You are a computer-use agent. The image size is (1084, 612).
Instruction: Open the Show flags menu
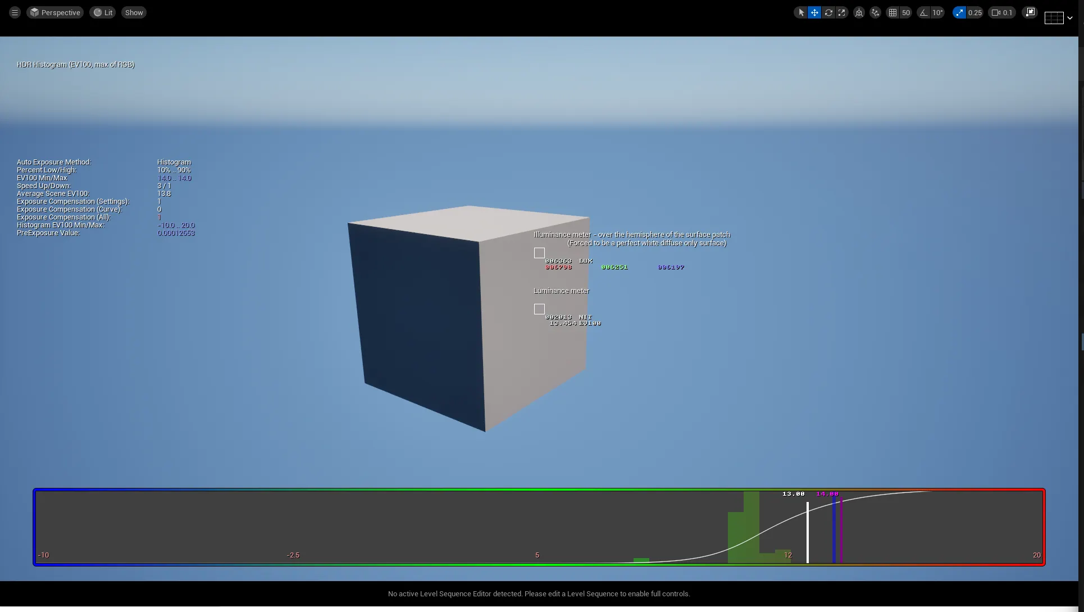[134, 12]
